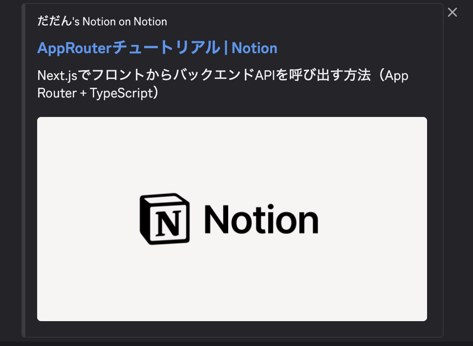Open the AppRouterチュートリアル | Notion link

157,48
